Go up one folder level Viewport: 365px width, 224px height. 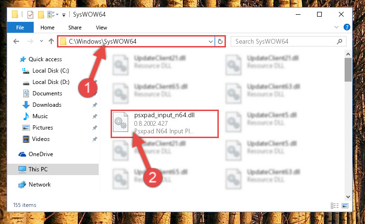pos(51,41)
